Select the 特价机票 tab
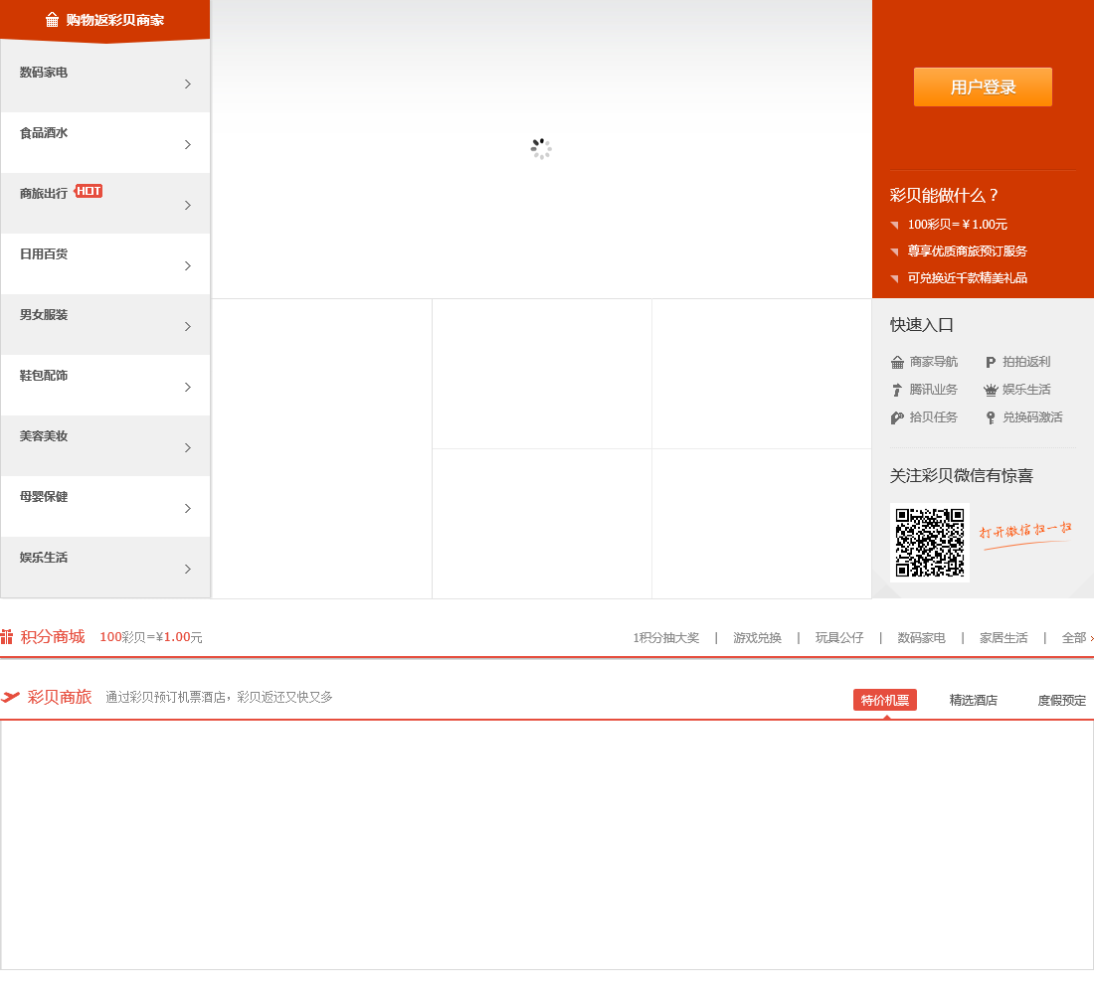Viewport: 1094px width, 994px height. click(885, 700)
